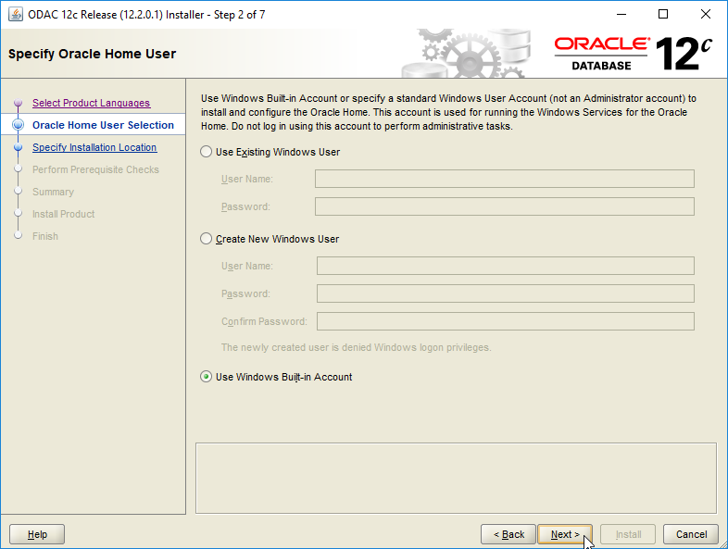Choose Use Windows Built-in Account radio button
The image size is (728, 549).
(x=207, y=377)
